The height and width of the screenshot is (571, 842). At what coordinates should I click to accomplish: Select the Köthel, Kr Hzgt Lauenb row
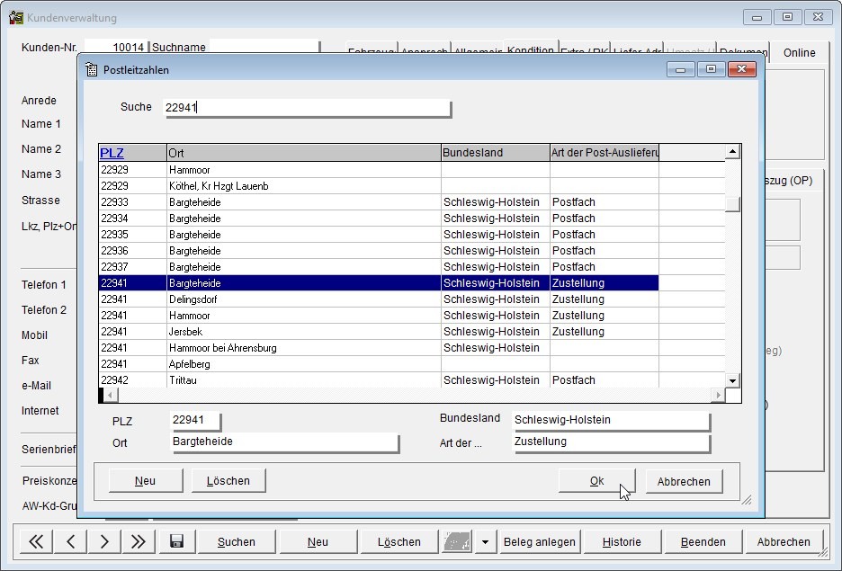click(x=379, y=185)
